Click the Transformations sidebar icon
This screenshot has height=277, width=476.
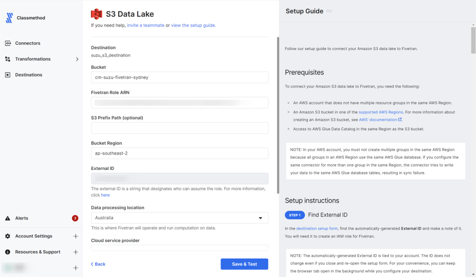point(8,59)
